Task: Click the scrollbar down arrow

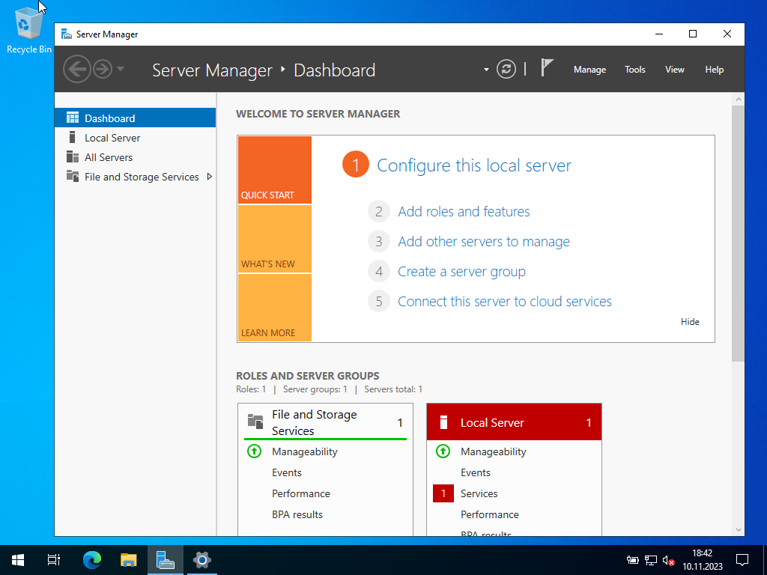Action: [738, 530]
